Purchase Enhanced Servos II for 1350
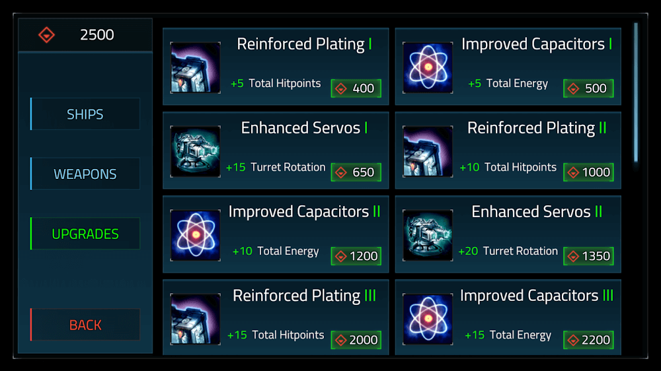This screenshot has width=661, height=371. (x=588, y=256)
